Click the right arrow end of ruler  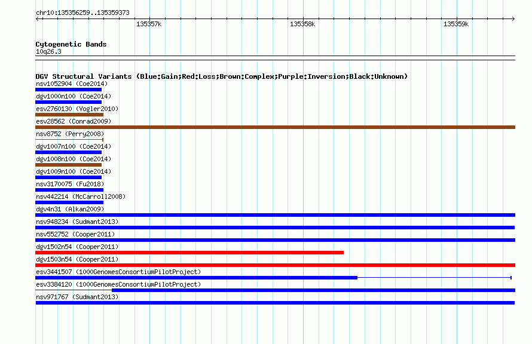[513, 19]
